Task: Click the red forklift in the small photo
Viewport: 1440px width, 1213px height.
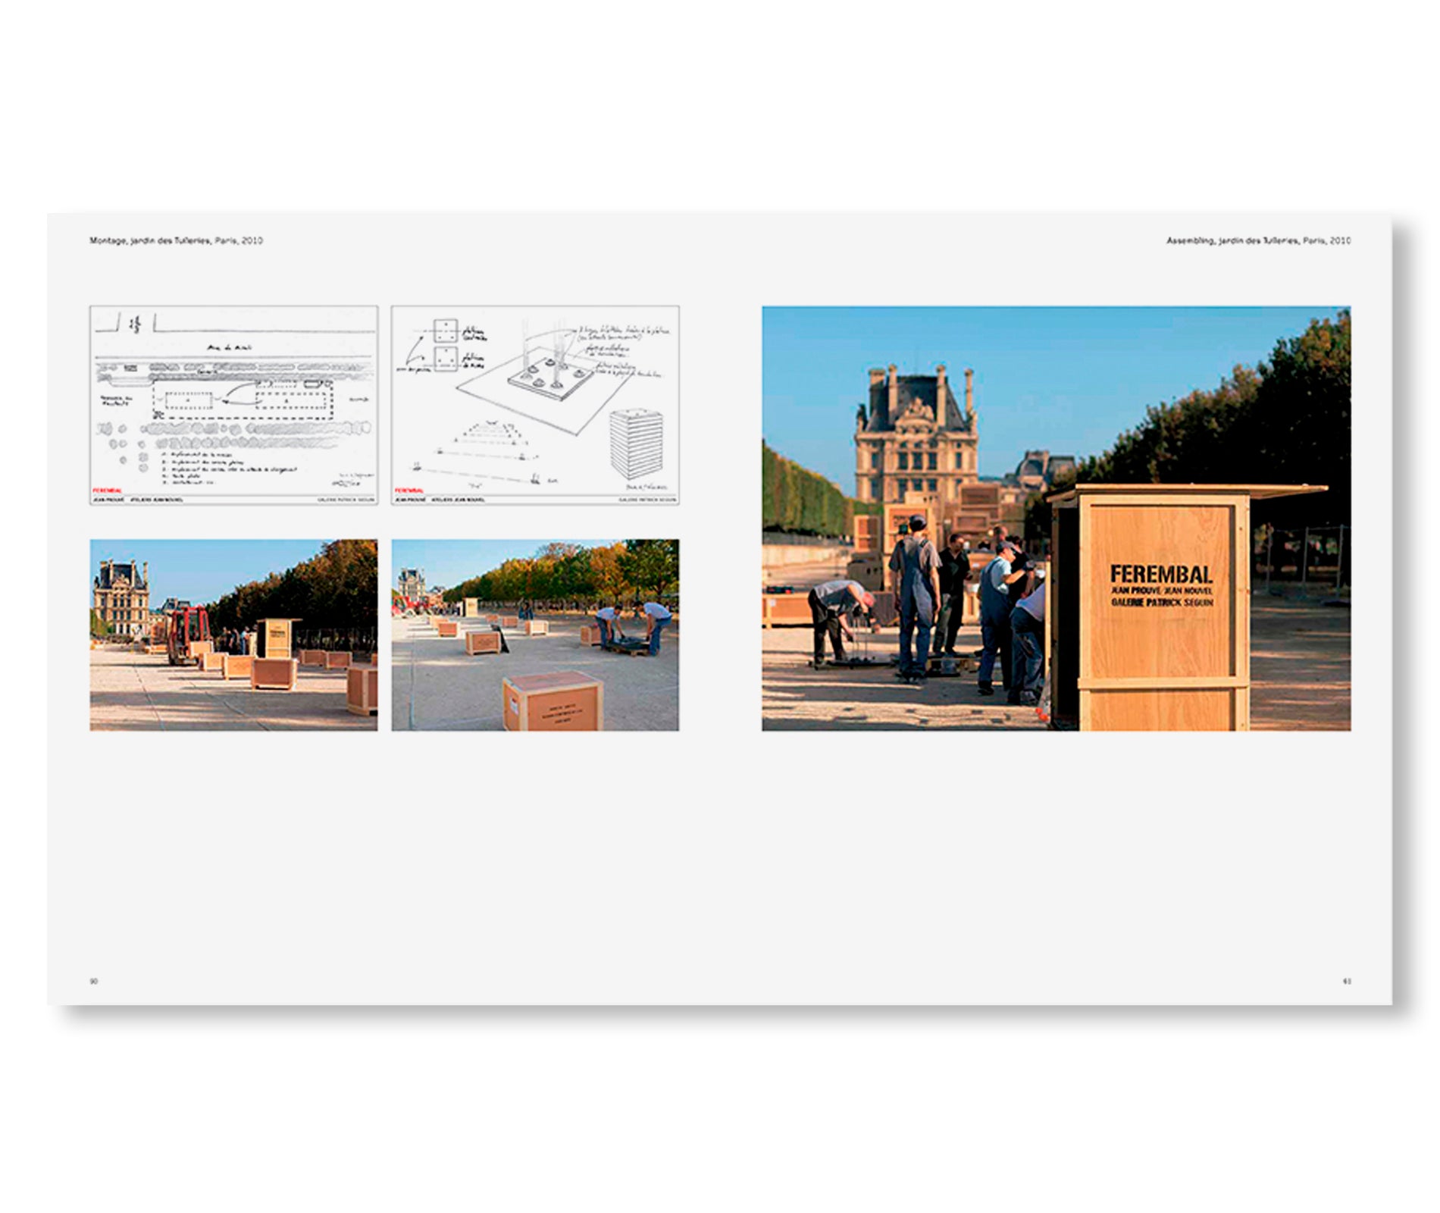Action: pyautogui.click(x=188, y=634)
